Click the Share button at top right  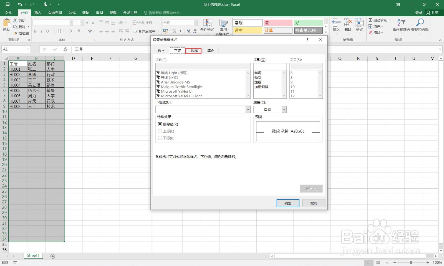pos(432,13)
